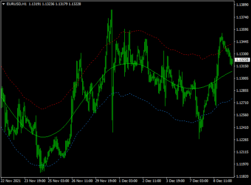Click the 1.13890 price axis label
The image size is (251, 185).
point(243,5)
